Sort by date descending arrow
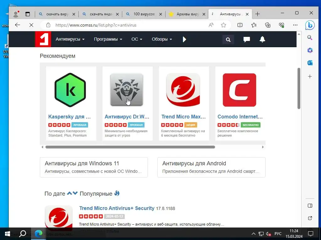321x240 pixels. 75,193
